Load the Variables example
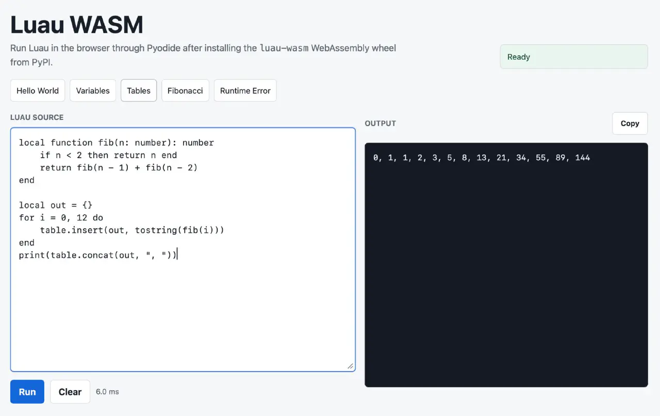Viewport: 660px width, 416px height. click(x=93, y=91)
